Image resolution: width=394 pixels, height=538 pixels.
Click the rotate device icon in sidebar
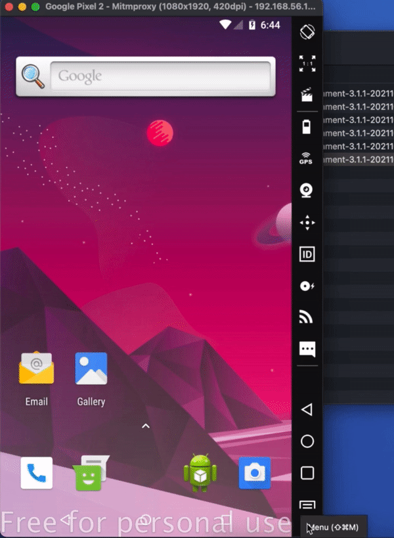tap(307, 31)
